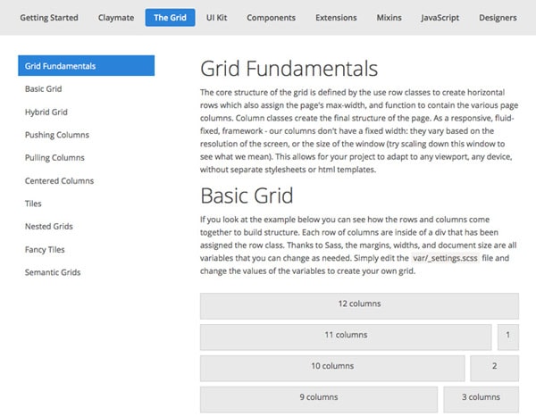Click the 12 columns example box

click(x=359, y=306)
